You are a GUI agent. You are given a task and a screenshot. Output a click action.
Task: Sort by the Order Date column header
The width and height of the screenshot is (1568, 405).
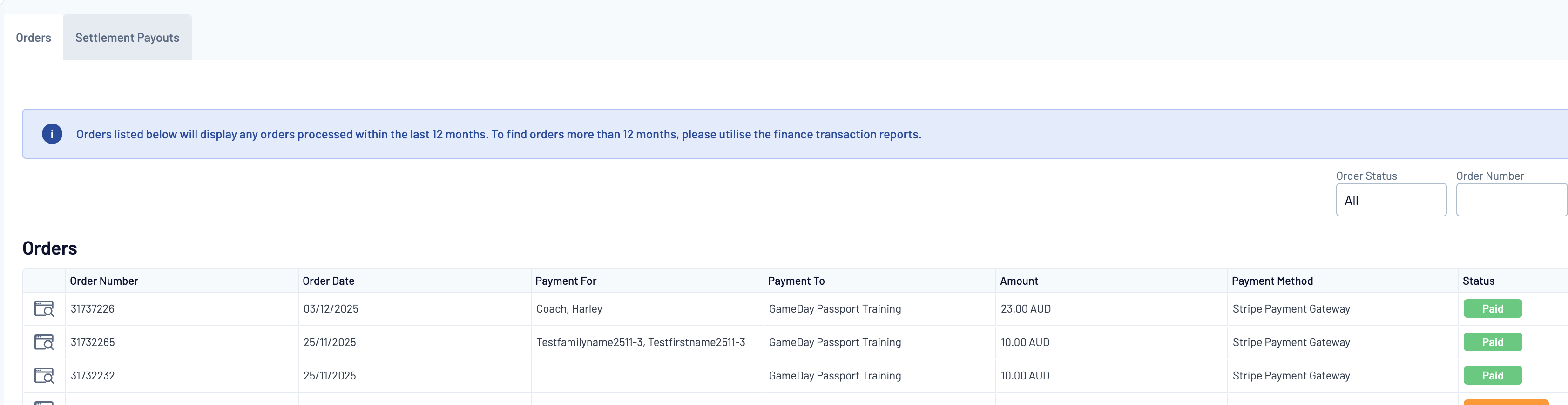tap(329, 281)
